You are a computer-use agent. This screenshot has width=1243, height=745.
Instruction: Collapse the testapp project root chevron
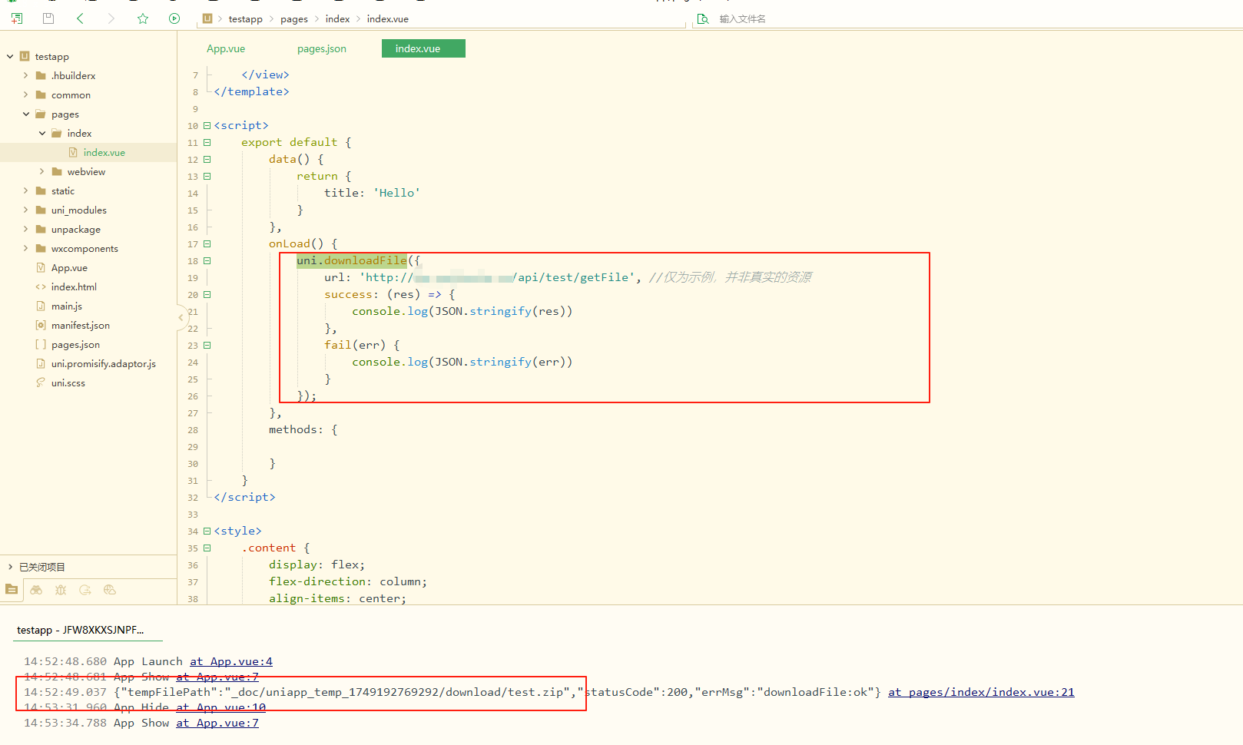pos(10,56)
